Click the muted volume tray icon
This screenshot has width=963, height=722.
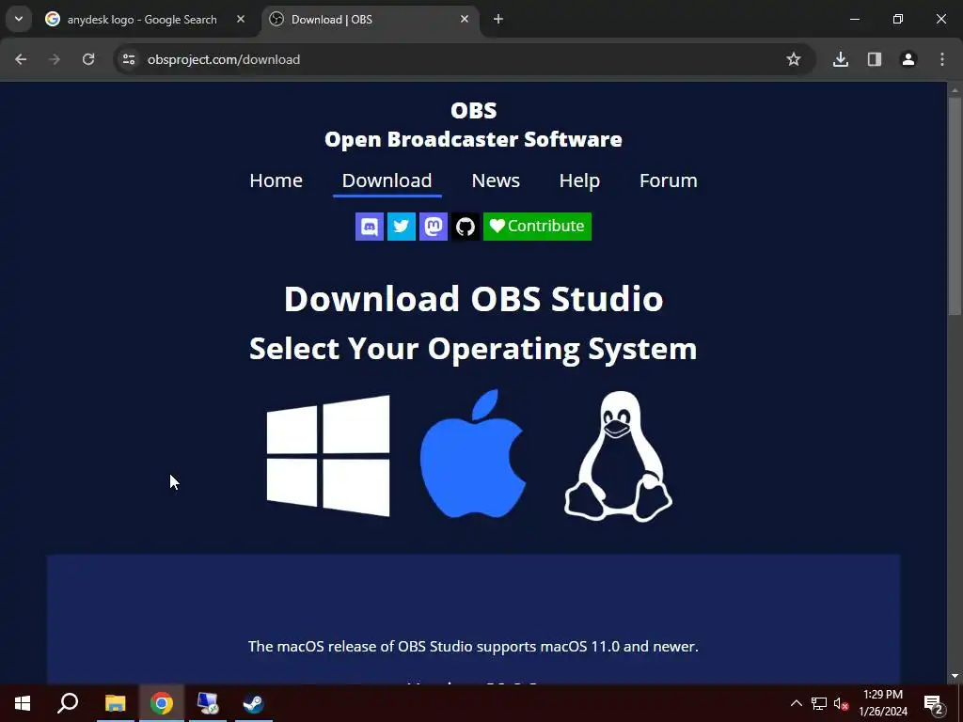click(x=841, y=703)
